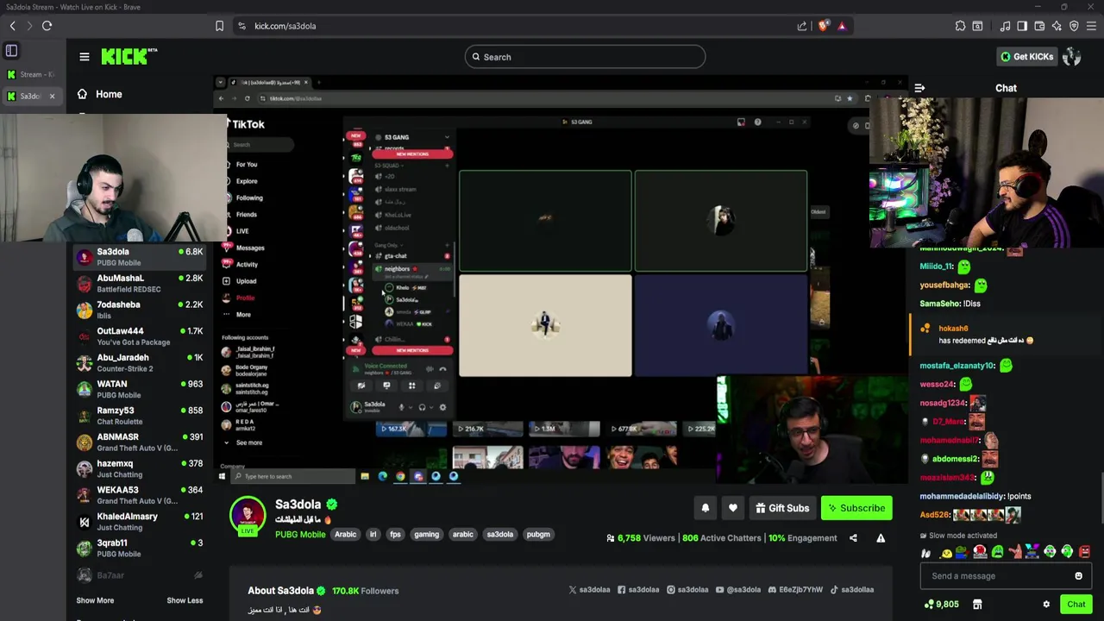The width and height of the screenshot is (1104, 621).
Task: Expand list with Show More
Action: tap(95, 600)
